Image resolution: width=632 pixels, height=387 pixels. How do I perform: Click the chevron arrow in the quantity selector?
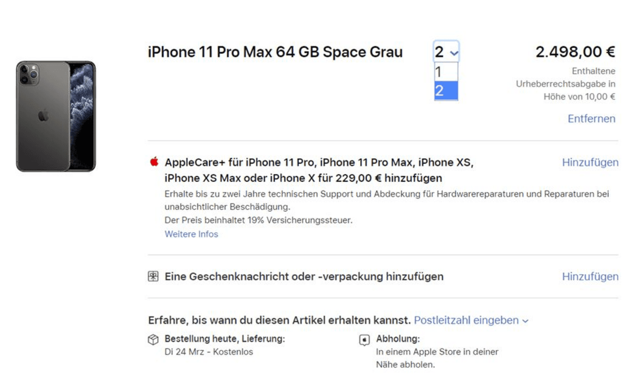pos(454,53)
